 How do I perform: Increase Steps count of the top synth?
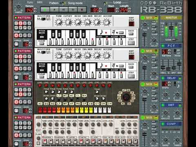coord(31,43)
